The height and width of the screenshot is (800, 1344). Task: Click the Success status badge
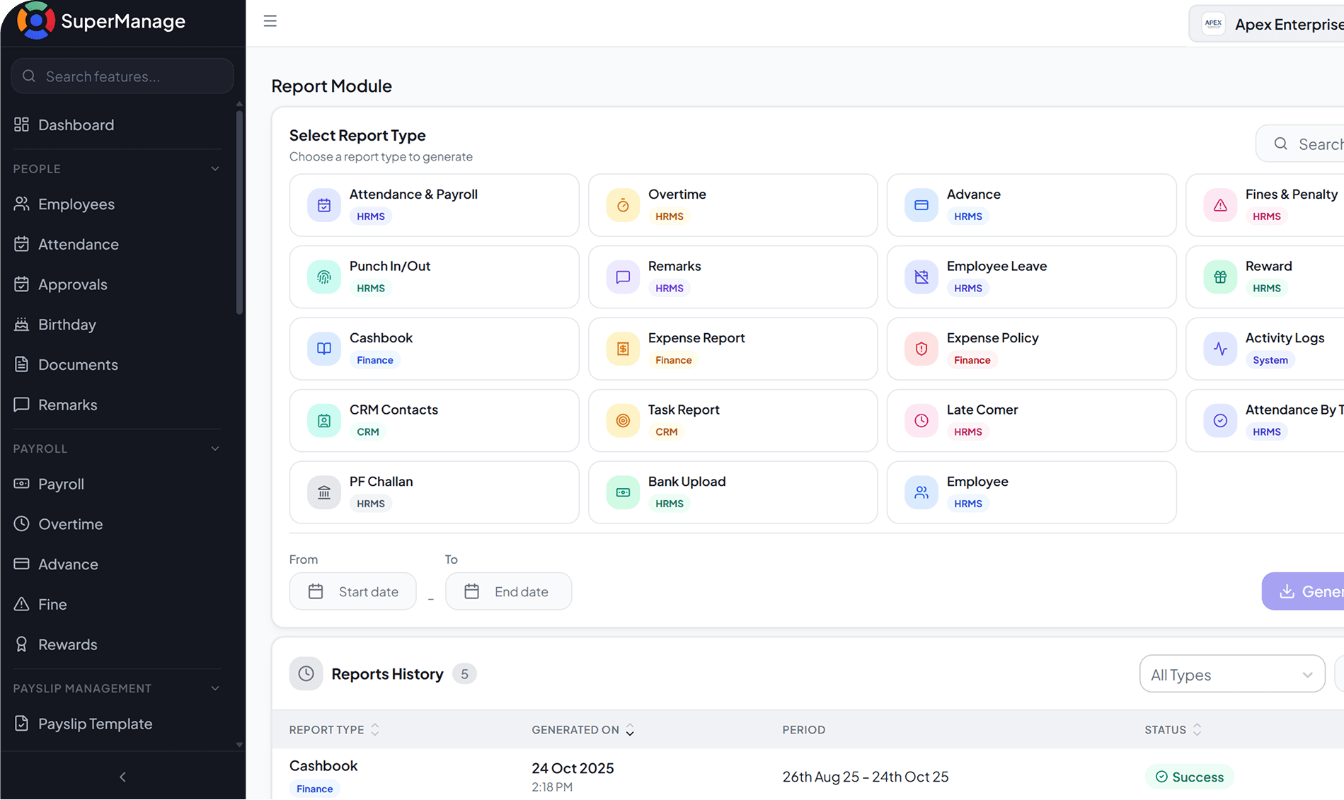pos(1189,777)
